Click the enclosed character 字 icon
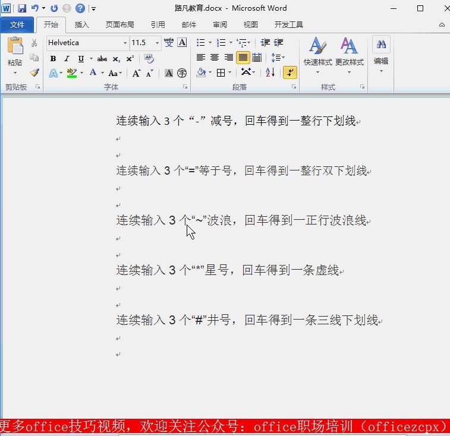 coord(182,73)
